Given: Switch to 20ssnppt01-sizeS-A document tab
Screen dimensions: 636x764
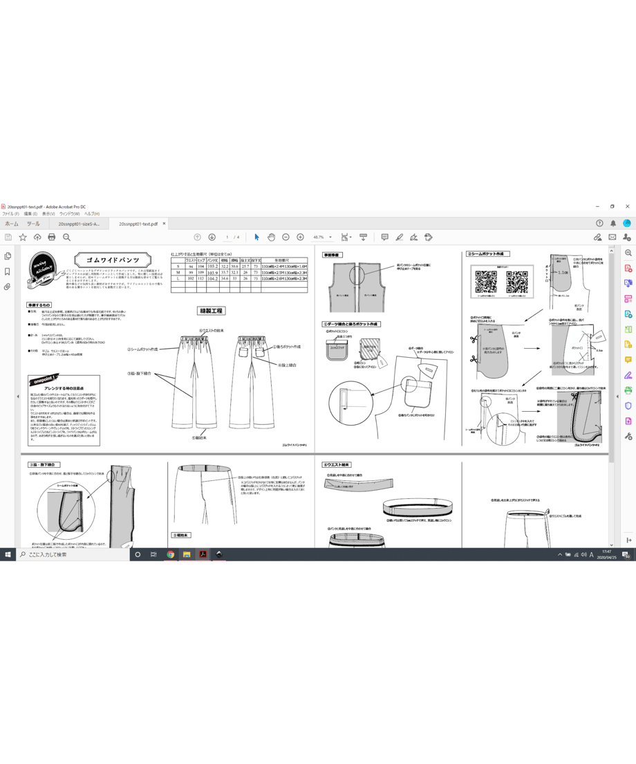Looking at the screenshot, I should [79, 224].
